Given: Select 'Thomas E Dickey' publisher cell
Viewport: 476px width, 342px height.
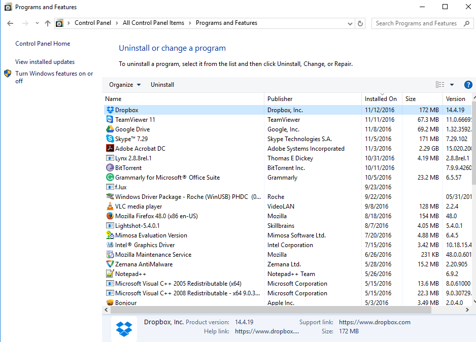Looking at the screenshot, I should click(x=290, y=158).
